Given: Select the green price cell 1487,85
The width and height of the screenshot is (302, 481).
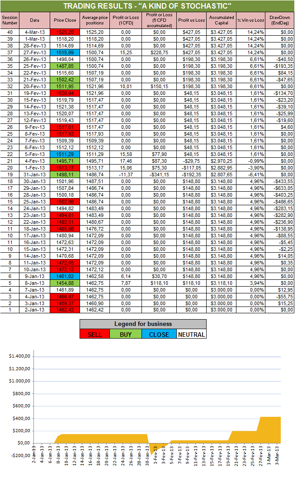Looking at the screenshot, I should click(65, 66).
